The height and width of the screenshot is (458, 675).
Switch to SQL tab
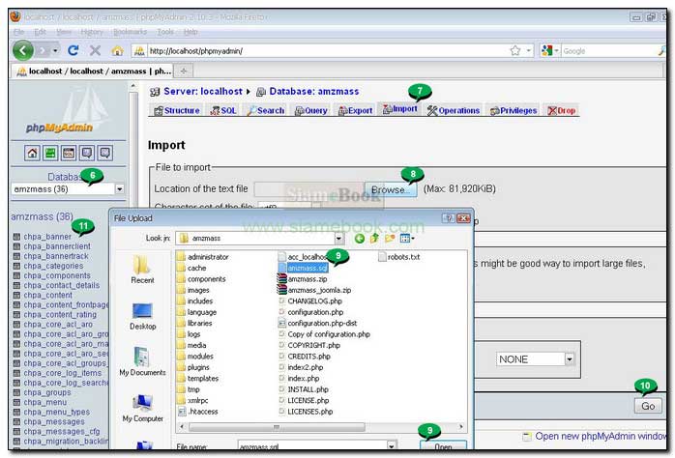(x=223, y=110)
